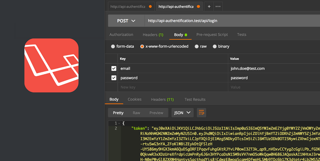The width and height of the screenshot is (320, 161).
Task: Select the form-data radio option
Action: pos(113,47)
